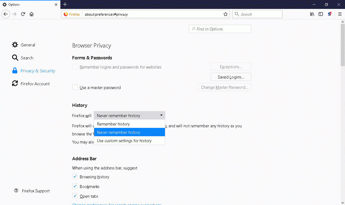Uncheck Bookmarks address bar suggestion
The image size is (345, 205).
[x=75, y=186]
